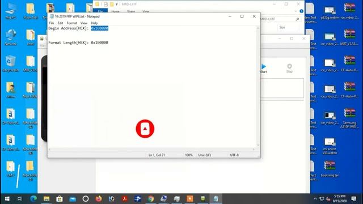
Task: Click the Notepad vertical scrollbar up arrow
Action: (x=258, y=28)
